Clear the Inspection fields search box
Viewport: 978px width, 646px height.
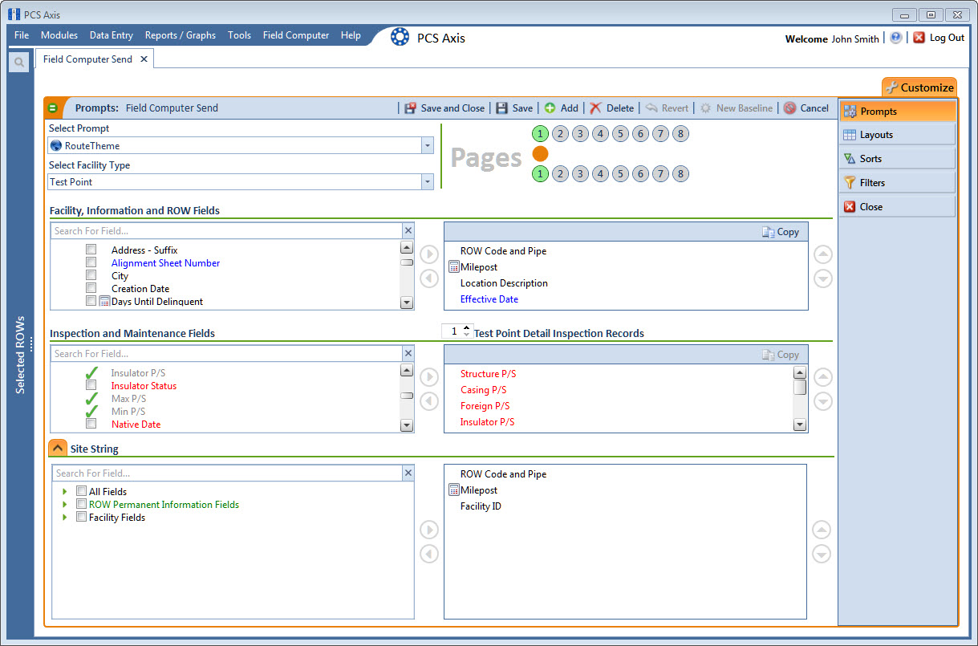408,354
